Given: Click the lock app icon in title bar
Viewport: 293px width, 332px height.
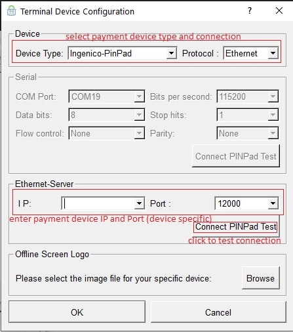Looking at the screenshot, I should point(11,10).
